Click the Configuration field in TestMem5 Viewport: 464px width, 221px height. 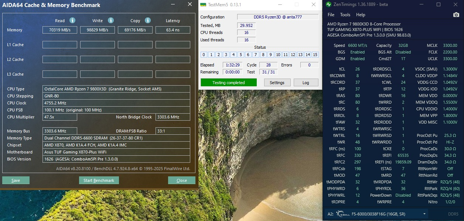click(x=278, y=17)
